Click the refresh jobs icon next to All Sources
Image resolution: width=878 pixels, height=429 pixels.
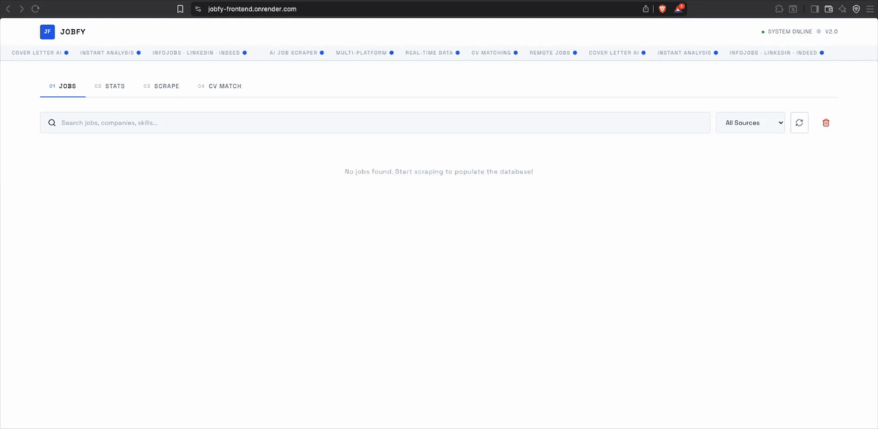(799, 122)
